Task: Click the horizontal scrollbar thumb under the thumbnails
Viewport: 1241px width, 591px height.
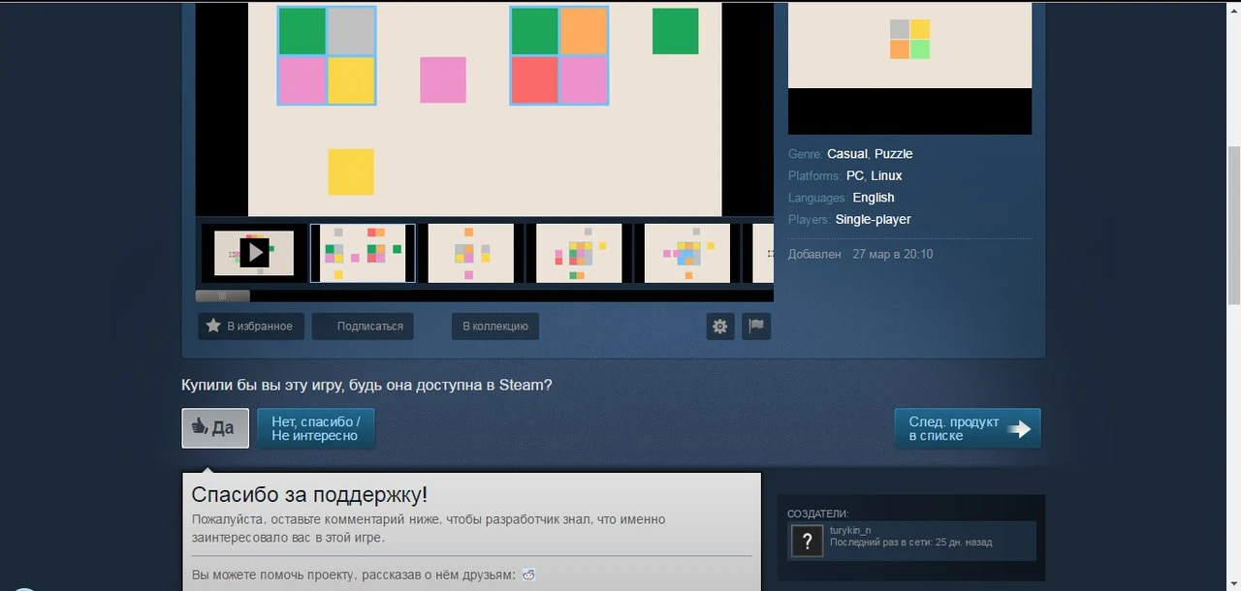Action: (x=222, y=295)
